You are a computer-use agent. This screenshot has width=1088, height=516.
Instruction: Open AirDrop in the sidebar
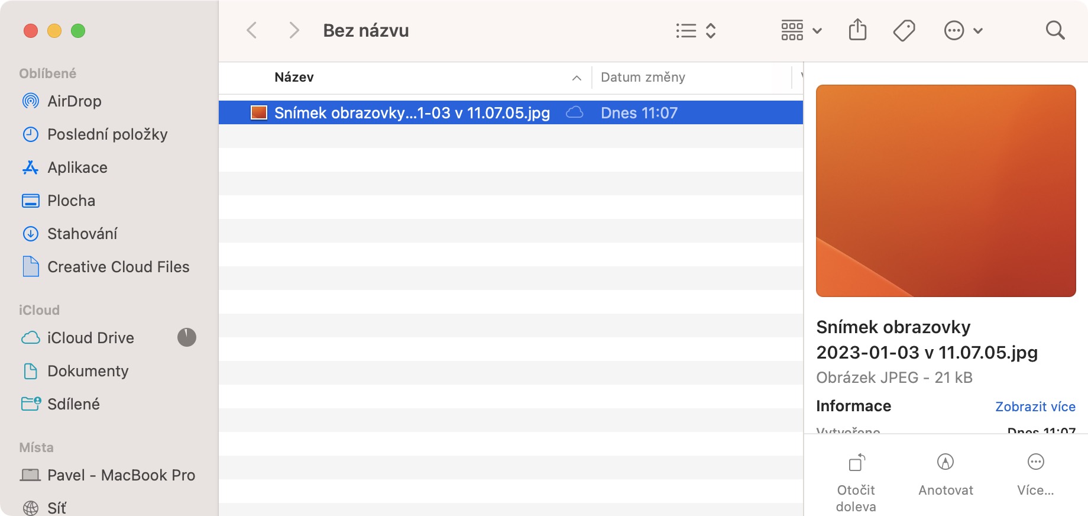[x=74, y=101]
